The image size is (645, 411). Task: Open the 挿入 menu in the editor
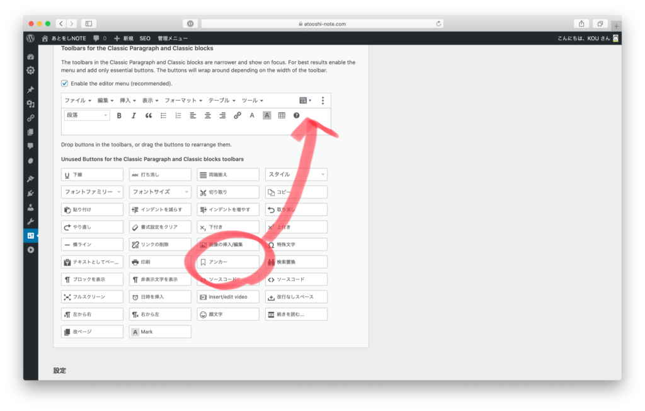(128, 100)
